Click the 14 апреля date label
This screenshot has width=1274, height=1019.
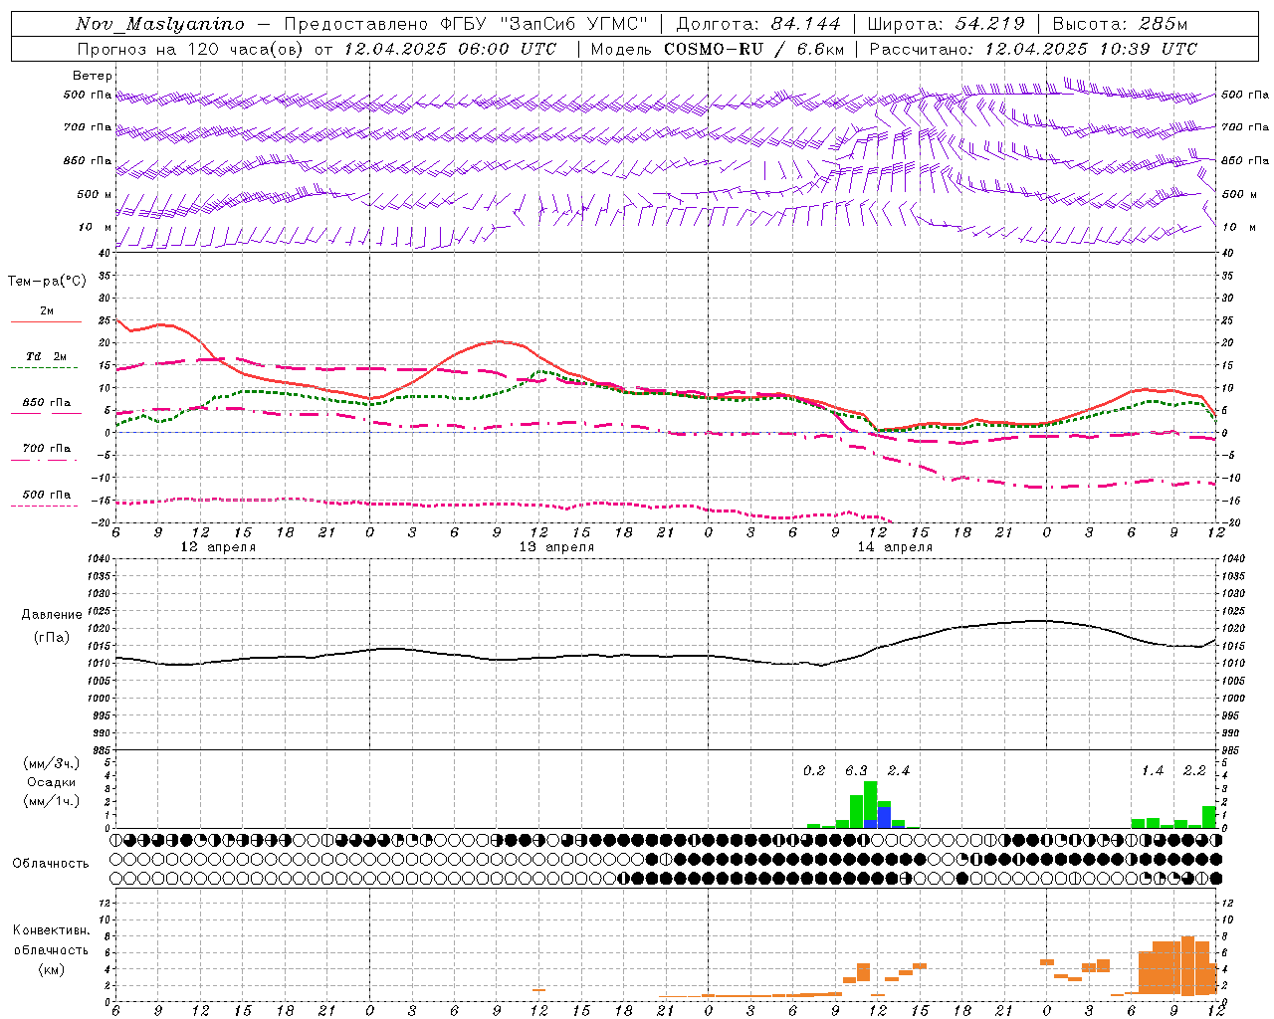[x=895, y=547]
